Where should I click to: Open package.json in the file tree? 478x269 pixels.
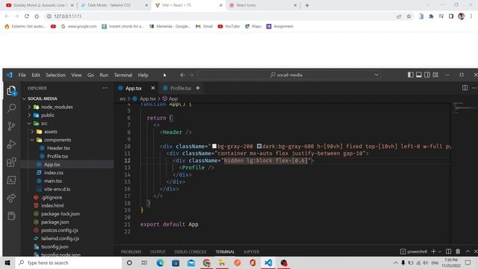(x=55, y=223)
